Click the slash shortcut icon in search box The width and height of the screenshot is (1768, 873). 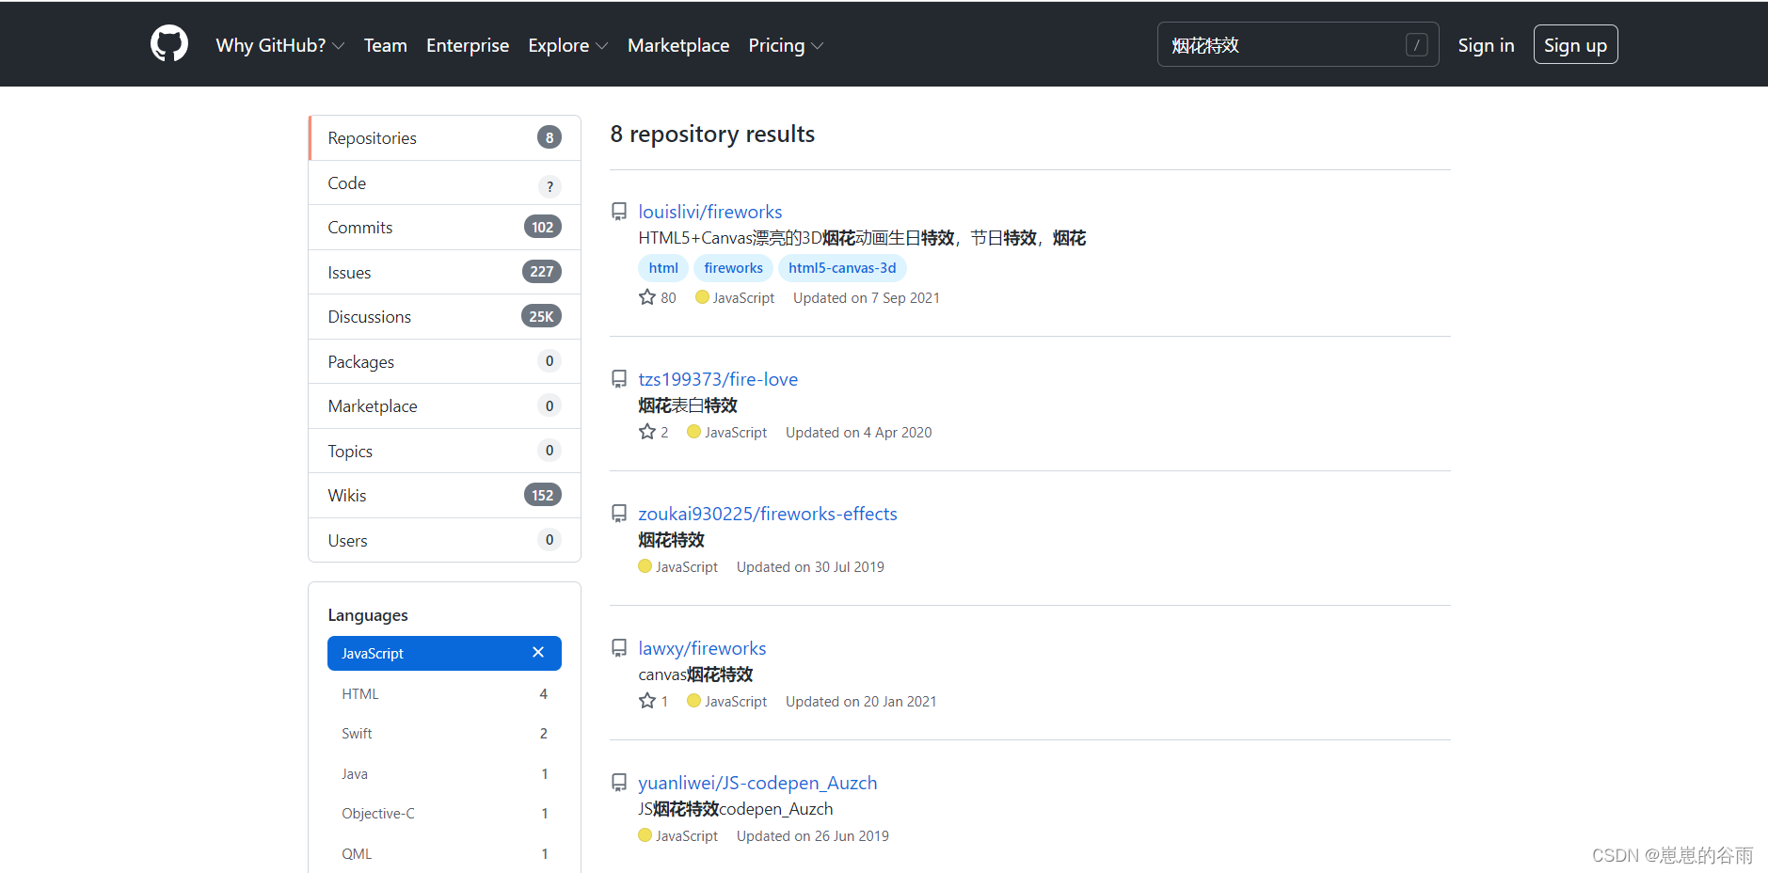tap(1417, 44)
